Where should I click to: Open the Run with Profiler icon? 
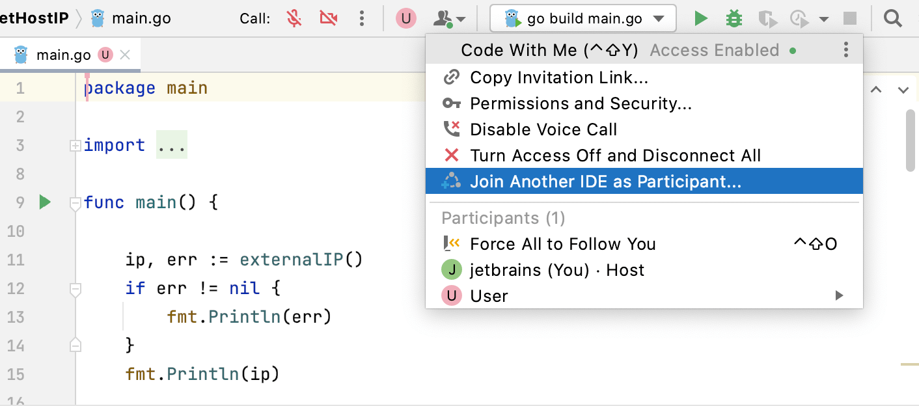[x=797, y=18]
